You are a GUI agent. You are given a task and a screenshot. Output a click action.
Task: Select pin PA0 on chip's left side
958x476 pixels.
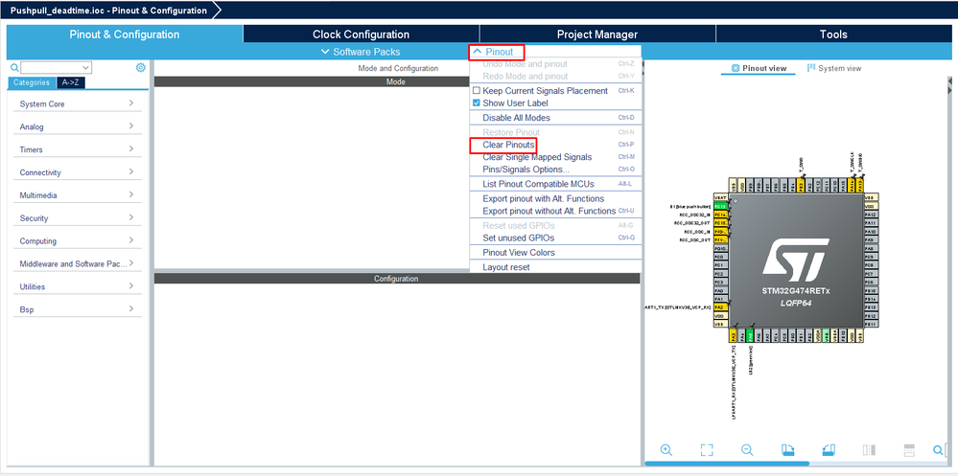721,291
